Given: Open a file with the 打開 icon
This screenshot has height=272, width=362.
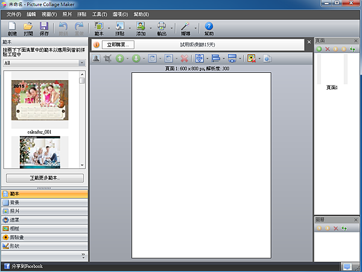Looking at the screenshot, I should [x=28, y=27].
